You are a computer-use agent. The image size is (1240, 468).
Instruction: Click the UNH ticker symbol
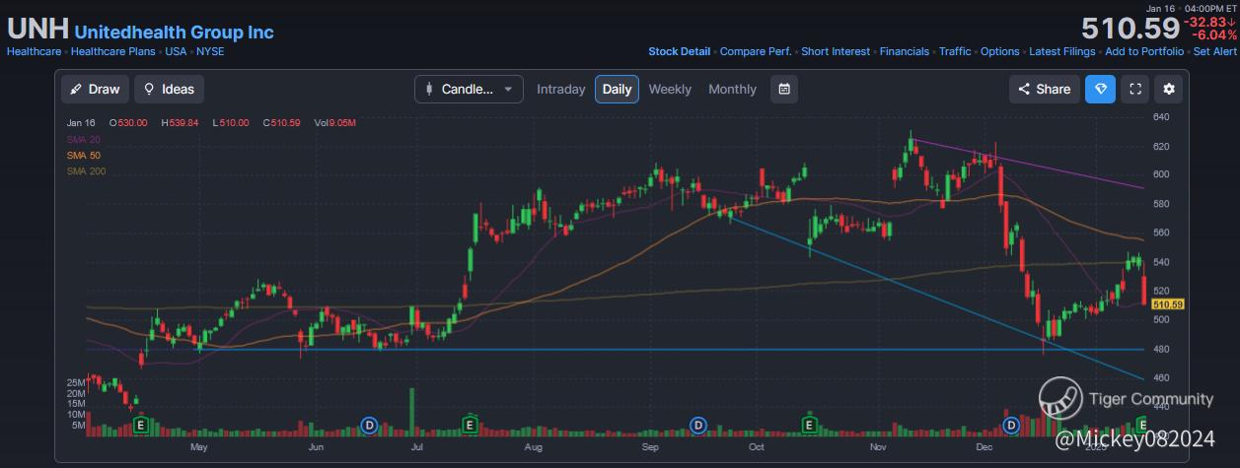[x=37, y=30]
